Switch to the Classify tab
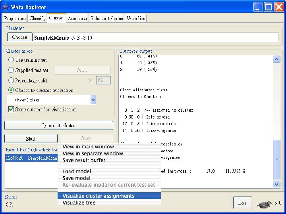Screen dimensions: 286x214 [37, 18]
